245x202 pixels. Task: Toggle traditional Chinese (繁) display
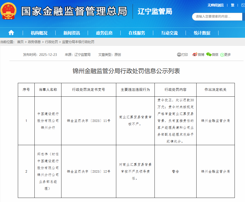pos(233,5)
